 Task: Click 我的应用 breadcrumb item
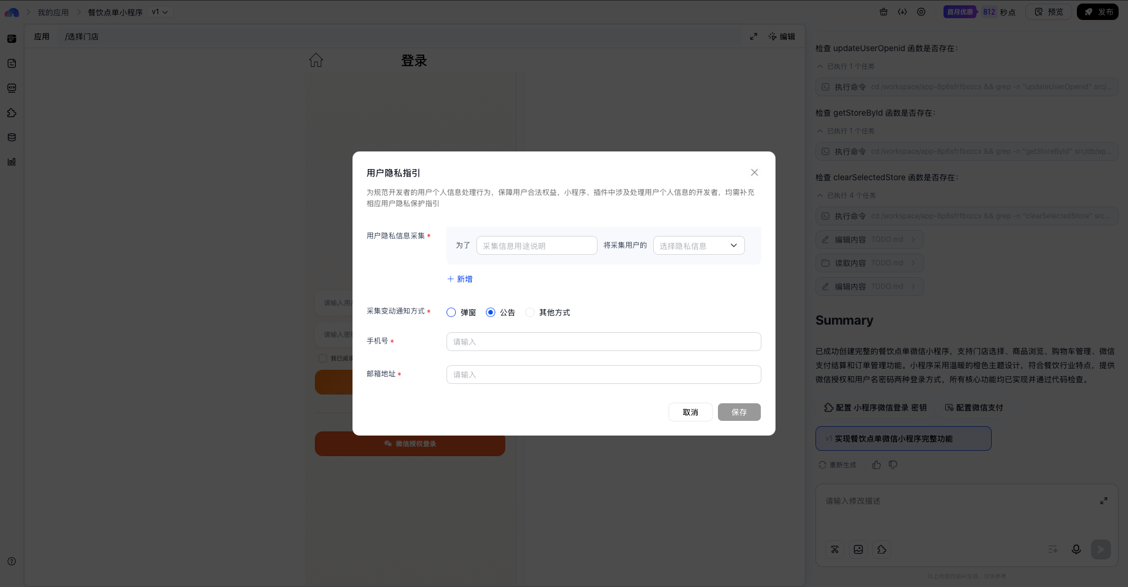click(53, 12)
